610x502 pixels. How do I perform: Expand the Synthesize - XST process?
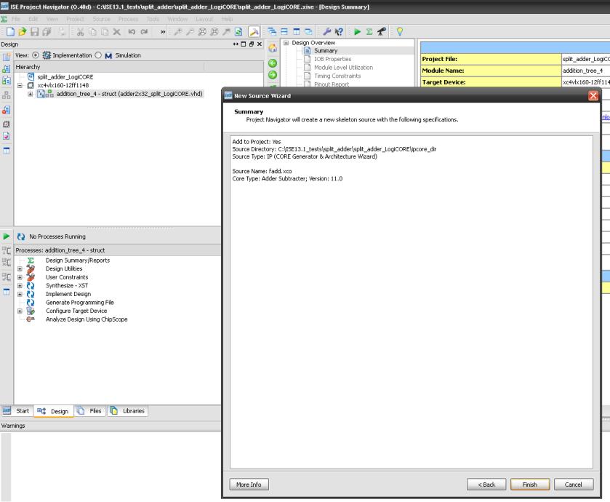point(20,286)
